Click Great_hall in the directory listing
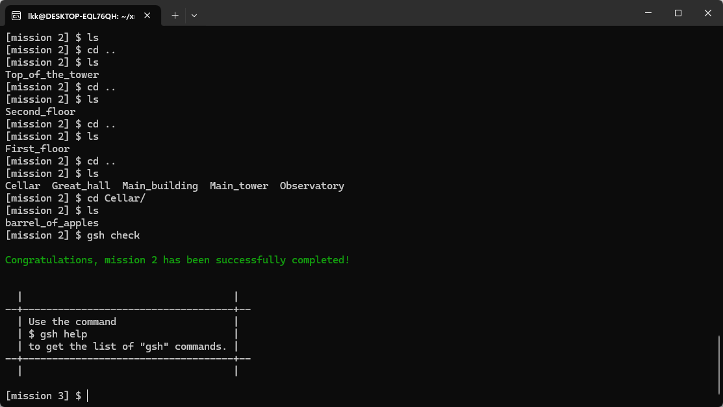 (x=81, y=186)
